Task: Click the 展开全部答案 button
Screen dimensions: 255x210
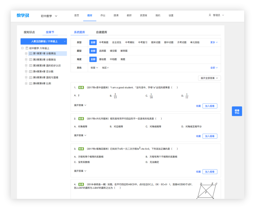Action: pyautogui.click(x=209, y=78)
